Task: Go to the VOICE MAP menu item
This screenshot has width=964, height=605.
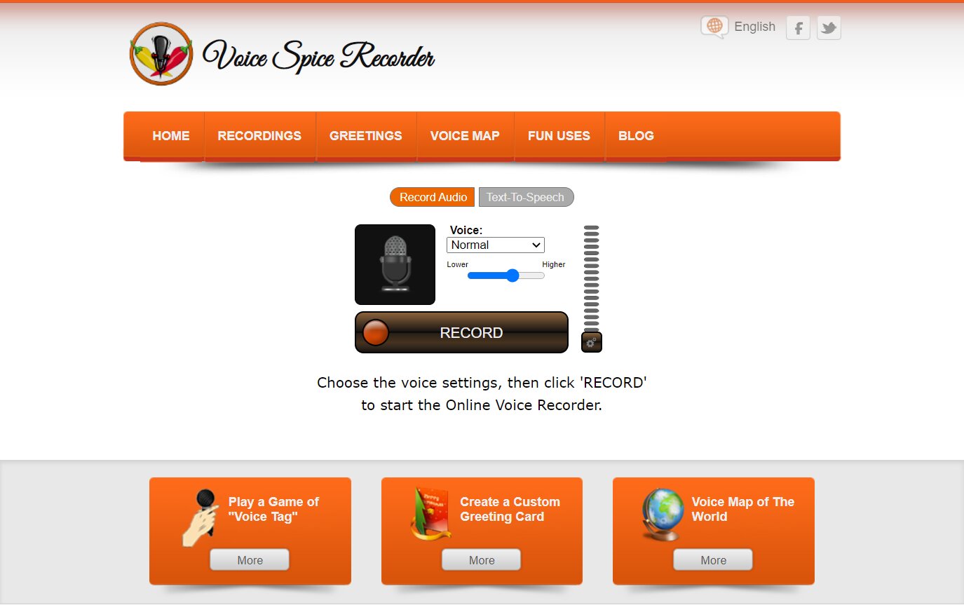Action: (465, 136)
